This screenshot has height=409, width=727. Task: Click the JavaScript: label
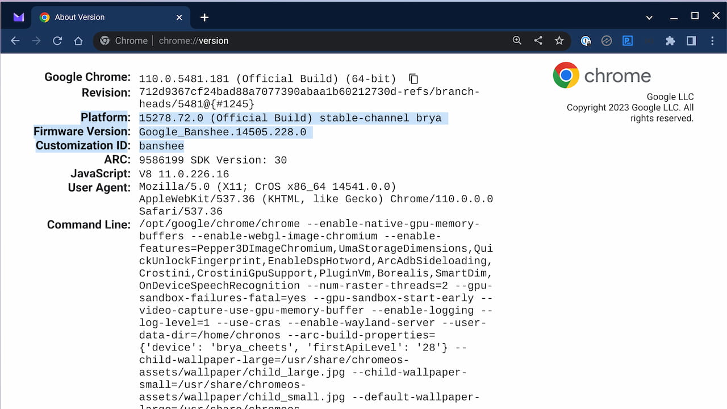101,174
